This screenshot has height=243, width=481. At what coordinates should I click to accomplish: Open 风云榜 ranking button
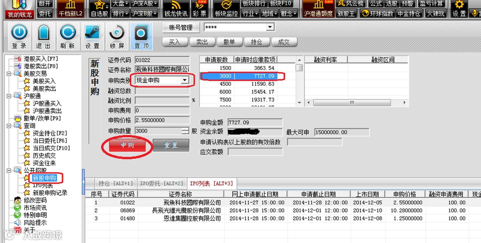[350, 4]
